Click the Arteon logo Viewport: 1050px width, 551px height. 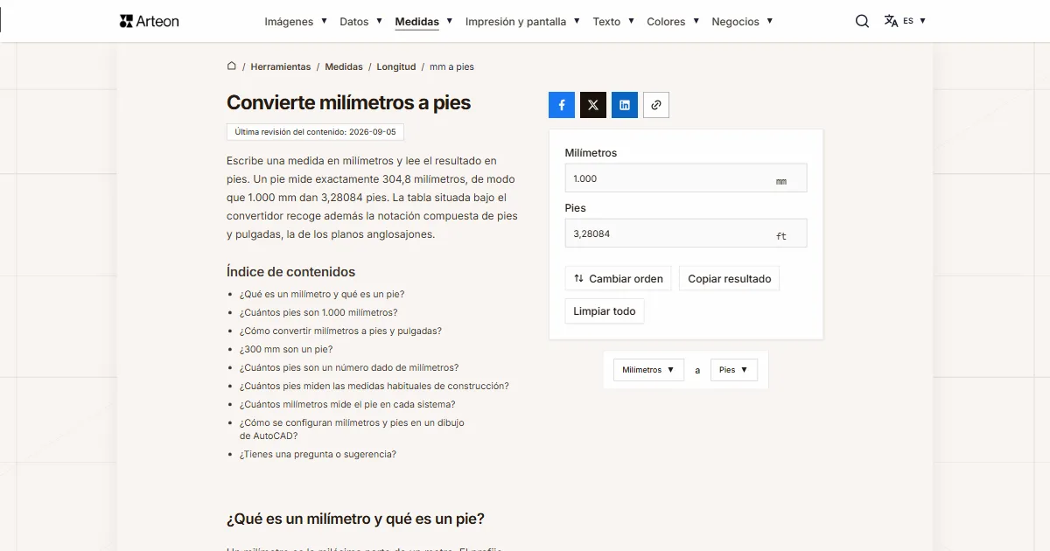pyautogui.click(x=149, y=21)
